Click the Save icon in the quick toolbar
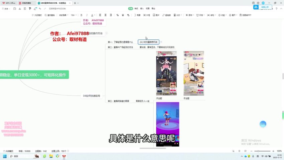284x160 pixels. point(15,8)
